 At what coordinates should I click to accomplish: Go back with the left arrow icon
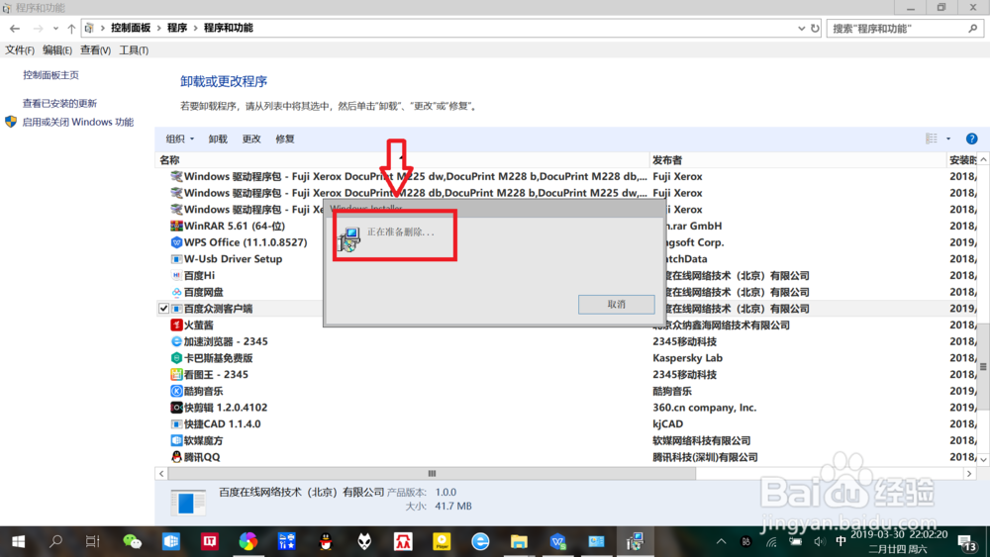(15, 29)
